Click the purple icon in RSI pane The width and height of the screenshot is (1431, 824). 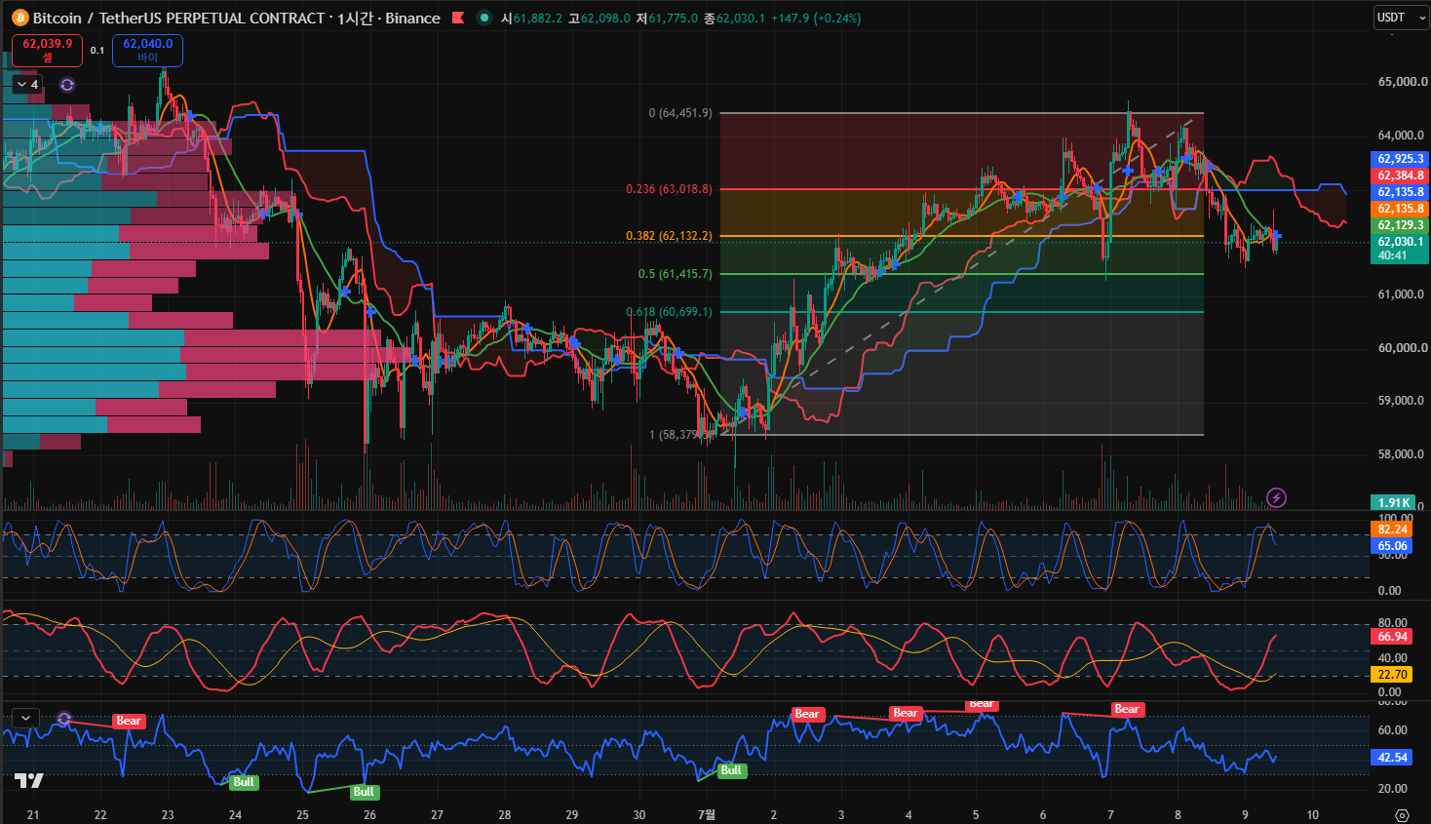[64, 719]
